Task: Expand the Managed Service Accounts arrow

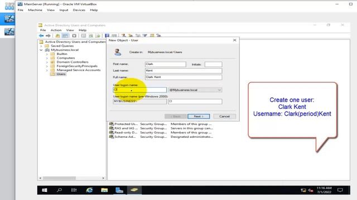Action: coord(47,70)
